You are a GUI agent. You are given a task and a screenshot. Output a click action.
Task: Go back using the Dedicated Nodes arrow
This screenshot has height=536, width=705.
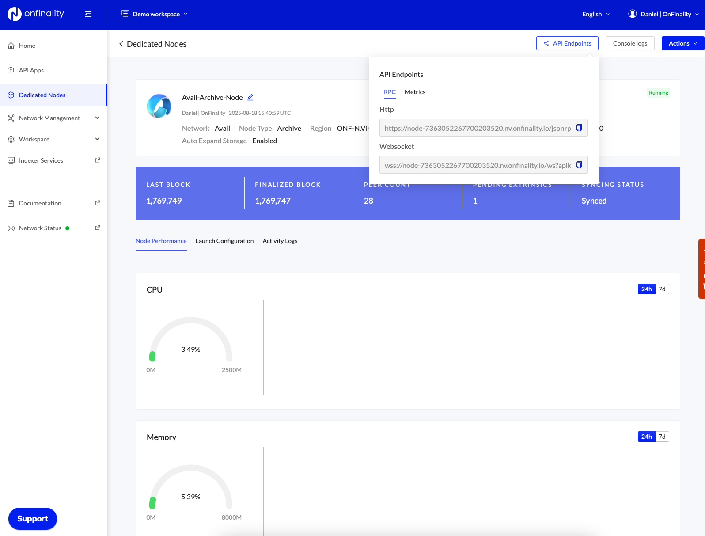[x=121, y=44]
